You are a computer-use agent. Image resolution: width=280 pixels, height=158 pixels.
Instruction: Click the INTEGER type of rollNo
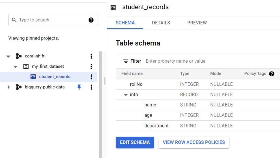pyautogui.click(x=189, y=84)
